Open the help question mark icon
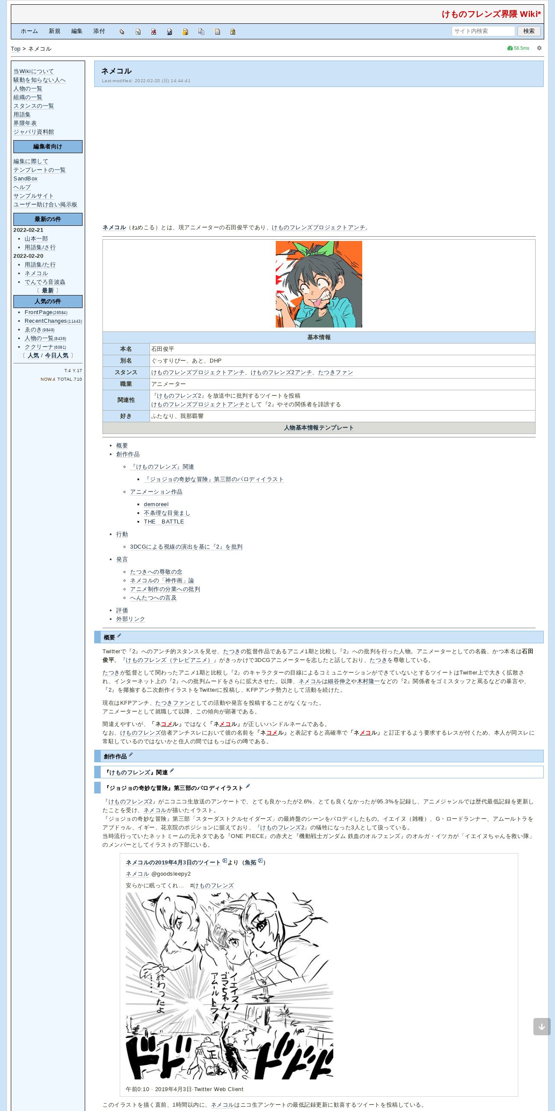 click(233, 32)
